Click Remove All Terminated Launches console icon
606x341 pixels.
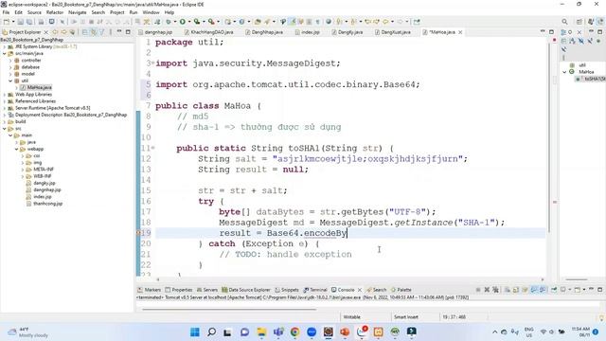pos(495,290)
